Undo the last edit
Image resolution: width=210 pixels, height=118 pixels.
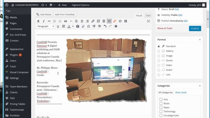(x=105, y=26)
